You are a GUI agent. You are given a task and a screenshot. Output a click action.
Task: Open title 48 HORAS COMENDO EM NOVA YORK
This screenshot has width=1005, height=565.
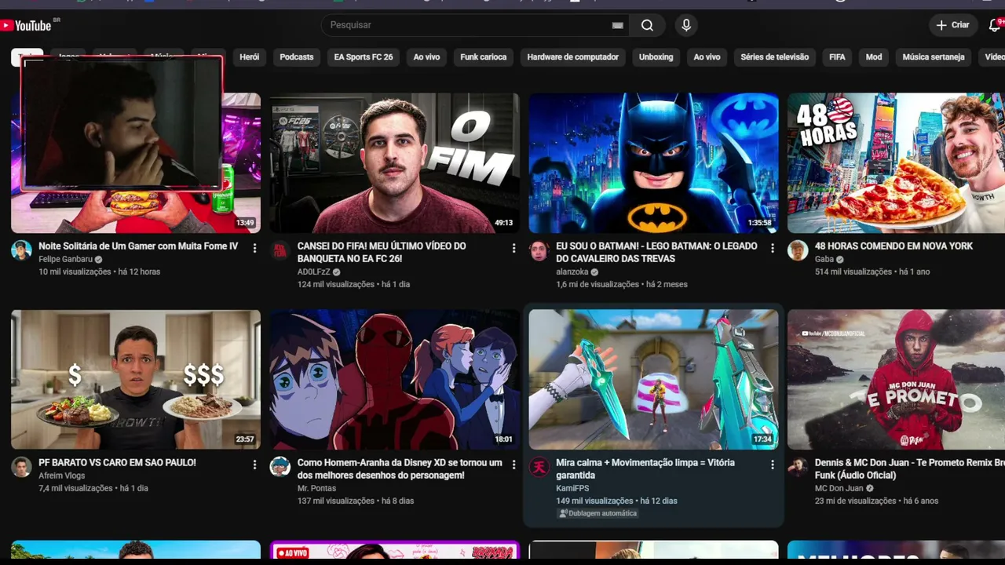click(894, 246)
